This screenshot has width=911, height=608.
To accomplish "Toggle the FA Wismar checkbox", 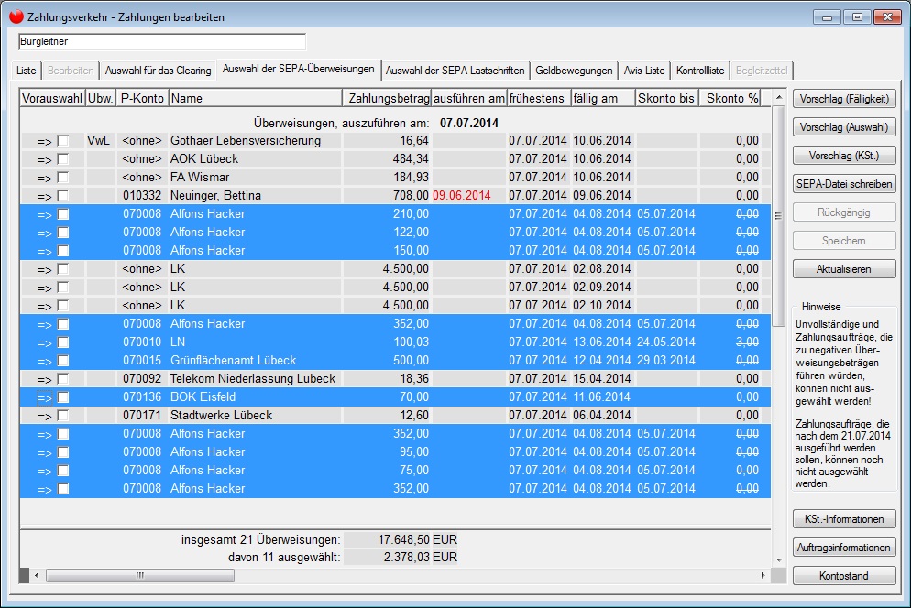I will click(62, 177).
